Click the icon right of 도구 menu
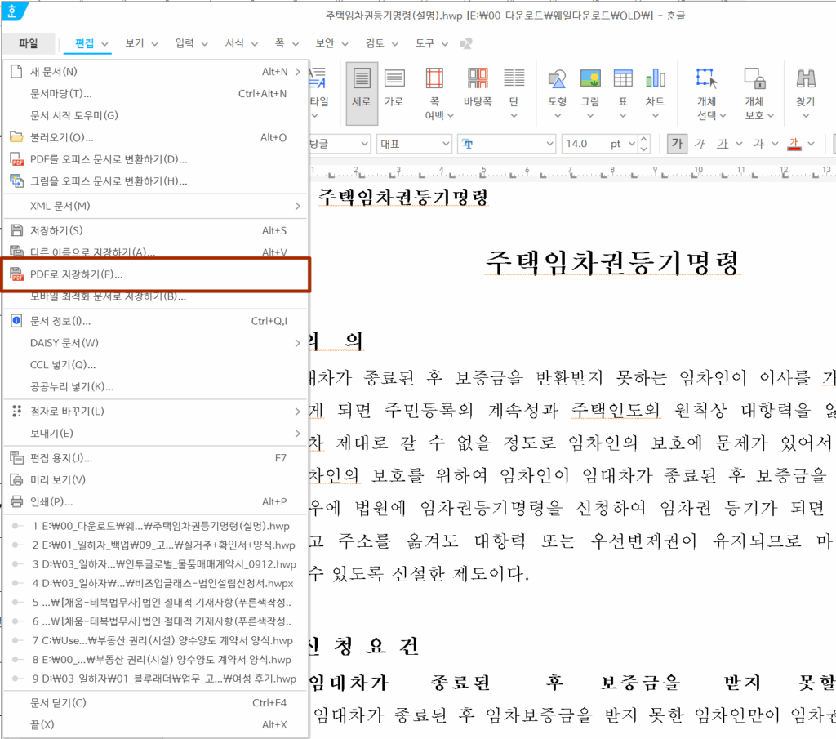The width and height of the screenshot is (836, 739). point(466,44)
